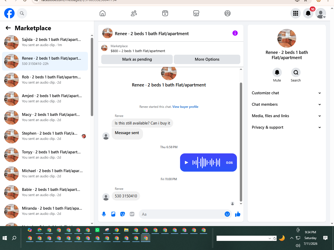Open Sajida's conversation
This screenshot has height=250, width=334.
coord(45,42)
